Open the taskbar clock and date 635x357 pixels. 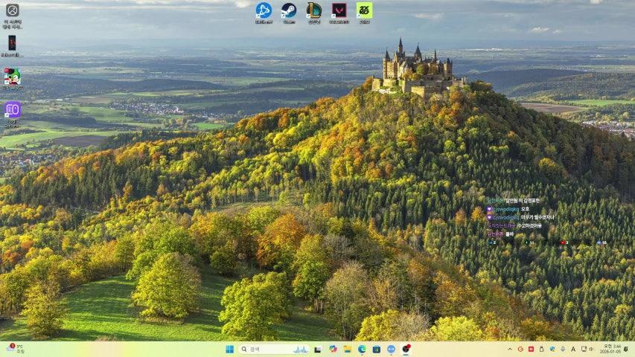point(611,349)
